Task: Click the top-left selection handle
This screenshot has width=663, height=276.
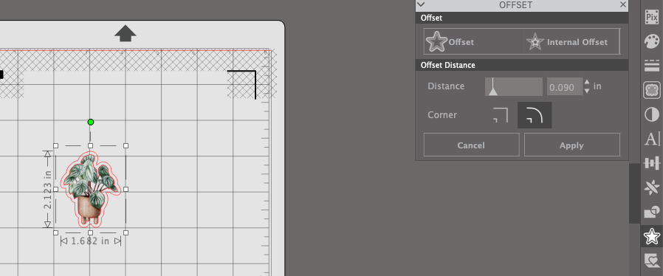Action: pyautogui.click(x=56, y=146)
